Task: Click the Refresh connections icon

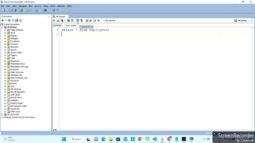Action: coord(9,20)
